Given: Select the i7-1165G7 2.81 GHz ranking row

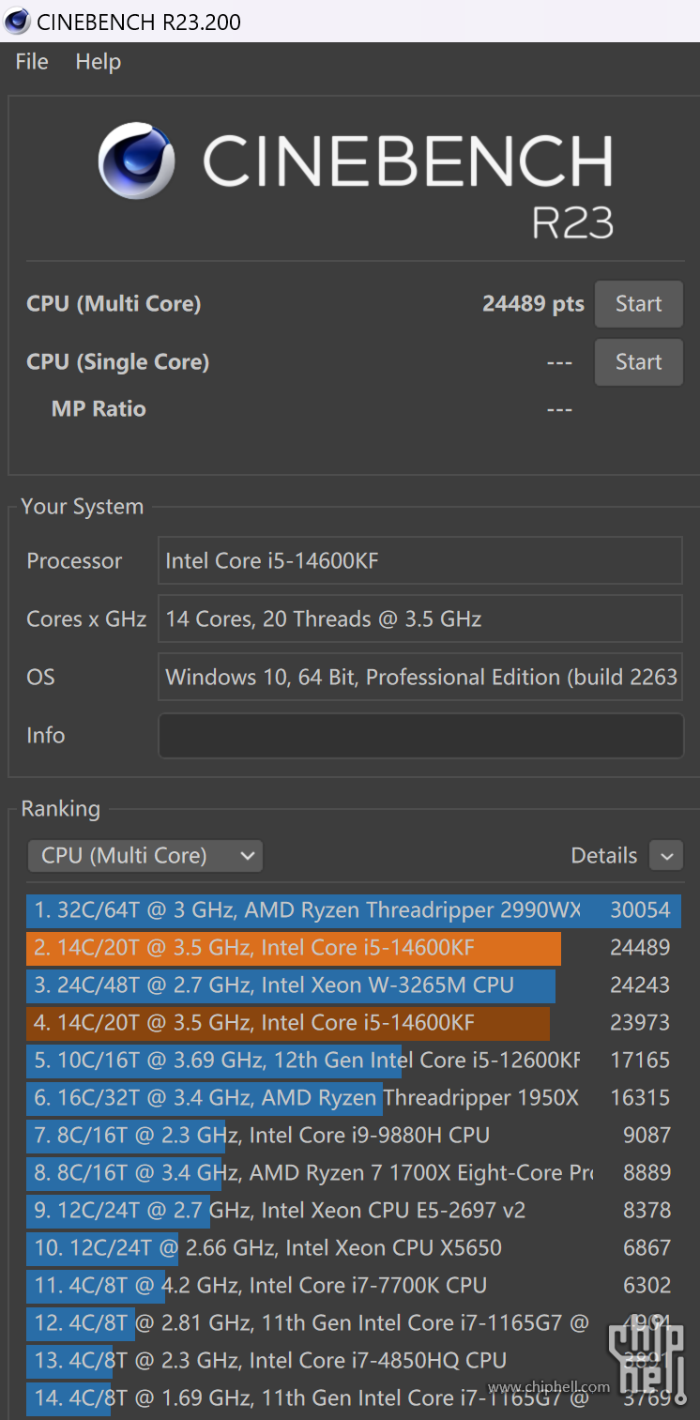Looking at the screenshot, I should click(x=354, y=1323).
